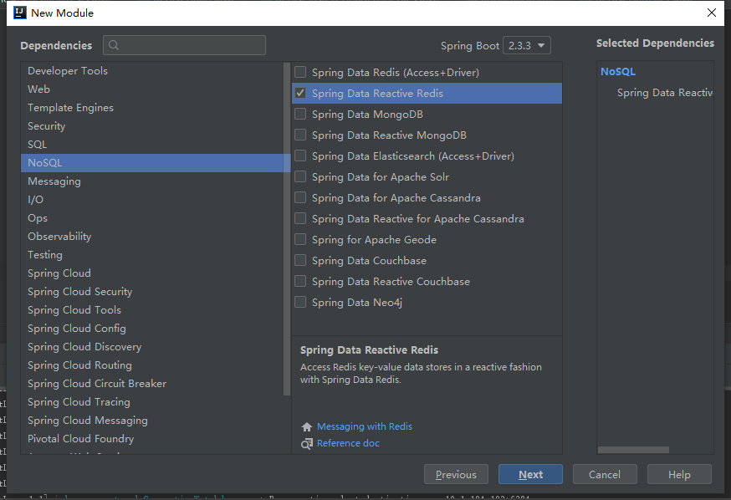This screenshot has width=731, height=500.
Task: Focus the Dependencies search field
Action: pos(185,45)
